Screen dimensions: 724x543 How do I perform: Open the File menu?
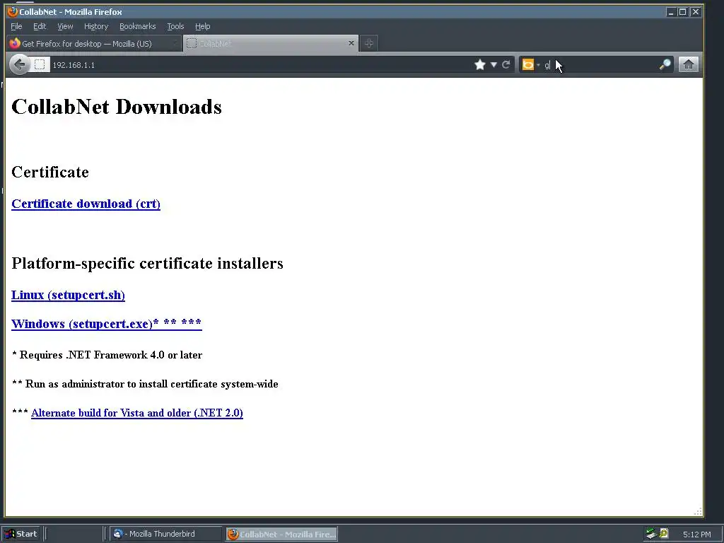(x=16, y=26)
